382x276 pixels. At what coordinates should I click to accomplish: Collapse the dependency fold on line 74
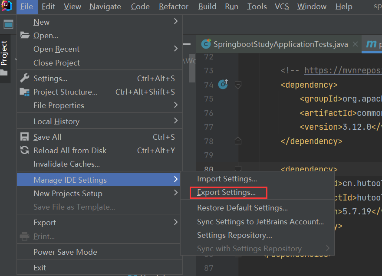[238, 84]
